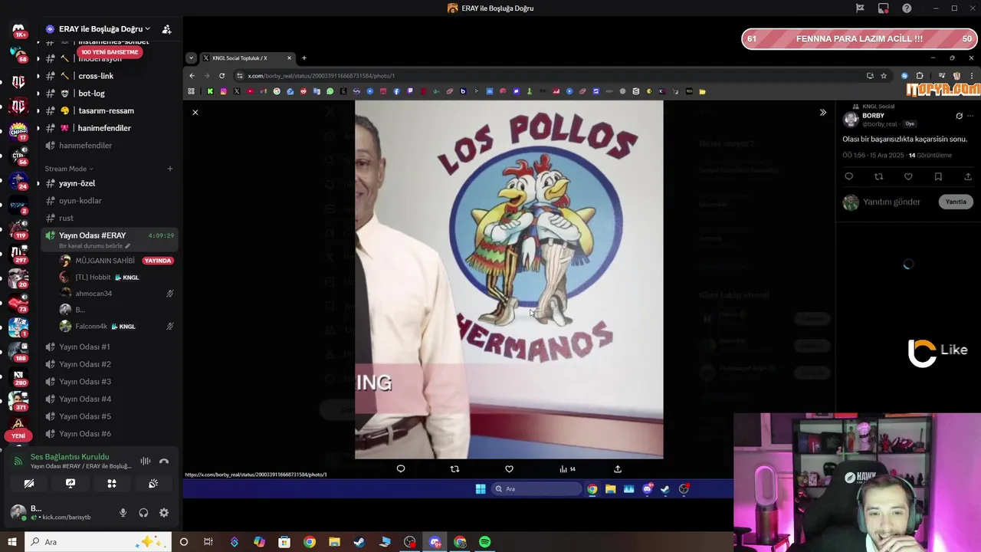
Task: Click the x.com address bar
Action: (548, 76)
